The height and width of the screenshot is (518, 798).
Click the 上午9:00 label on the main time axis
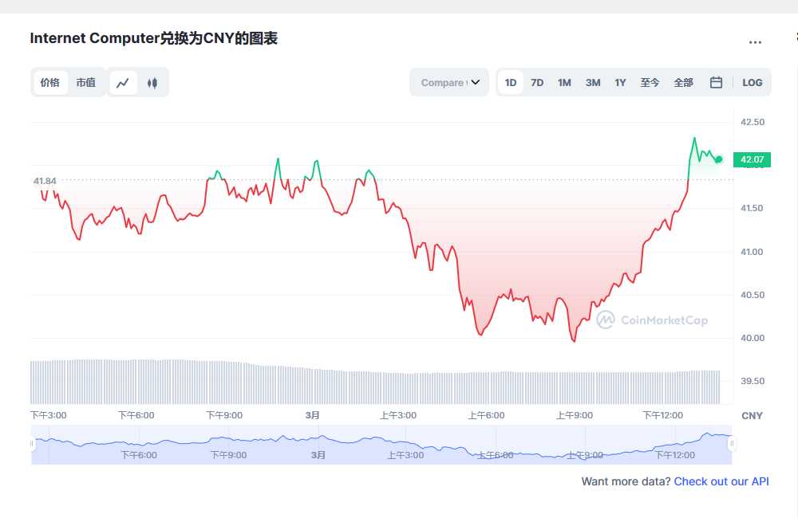coord(575,415)
